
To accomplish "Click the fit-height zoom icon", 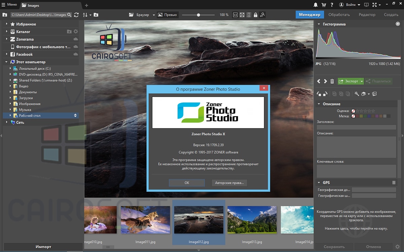I will click(249, 15).
